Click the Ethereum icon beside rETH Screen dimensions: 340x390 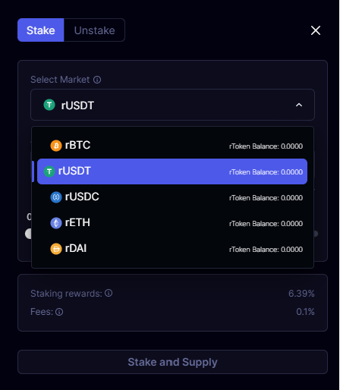point(56,223)
